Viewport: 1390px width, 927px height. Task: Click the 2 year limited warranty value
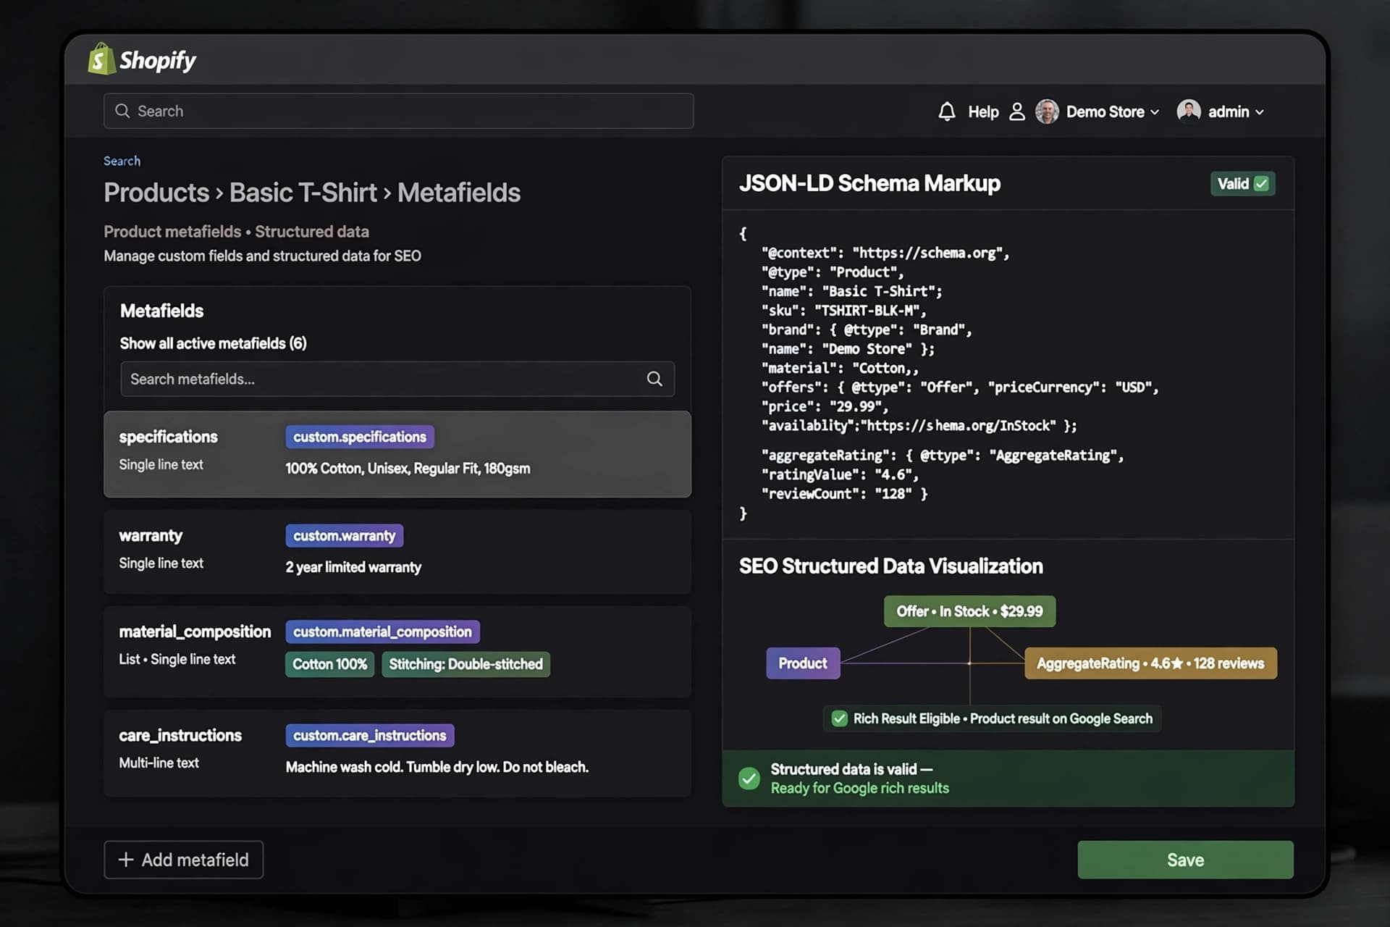click(x=353, y=567)
